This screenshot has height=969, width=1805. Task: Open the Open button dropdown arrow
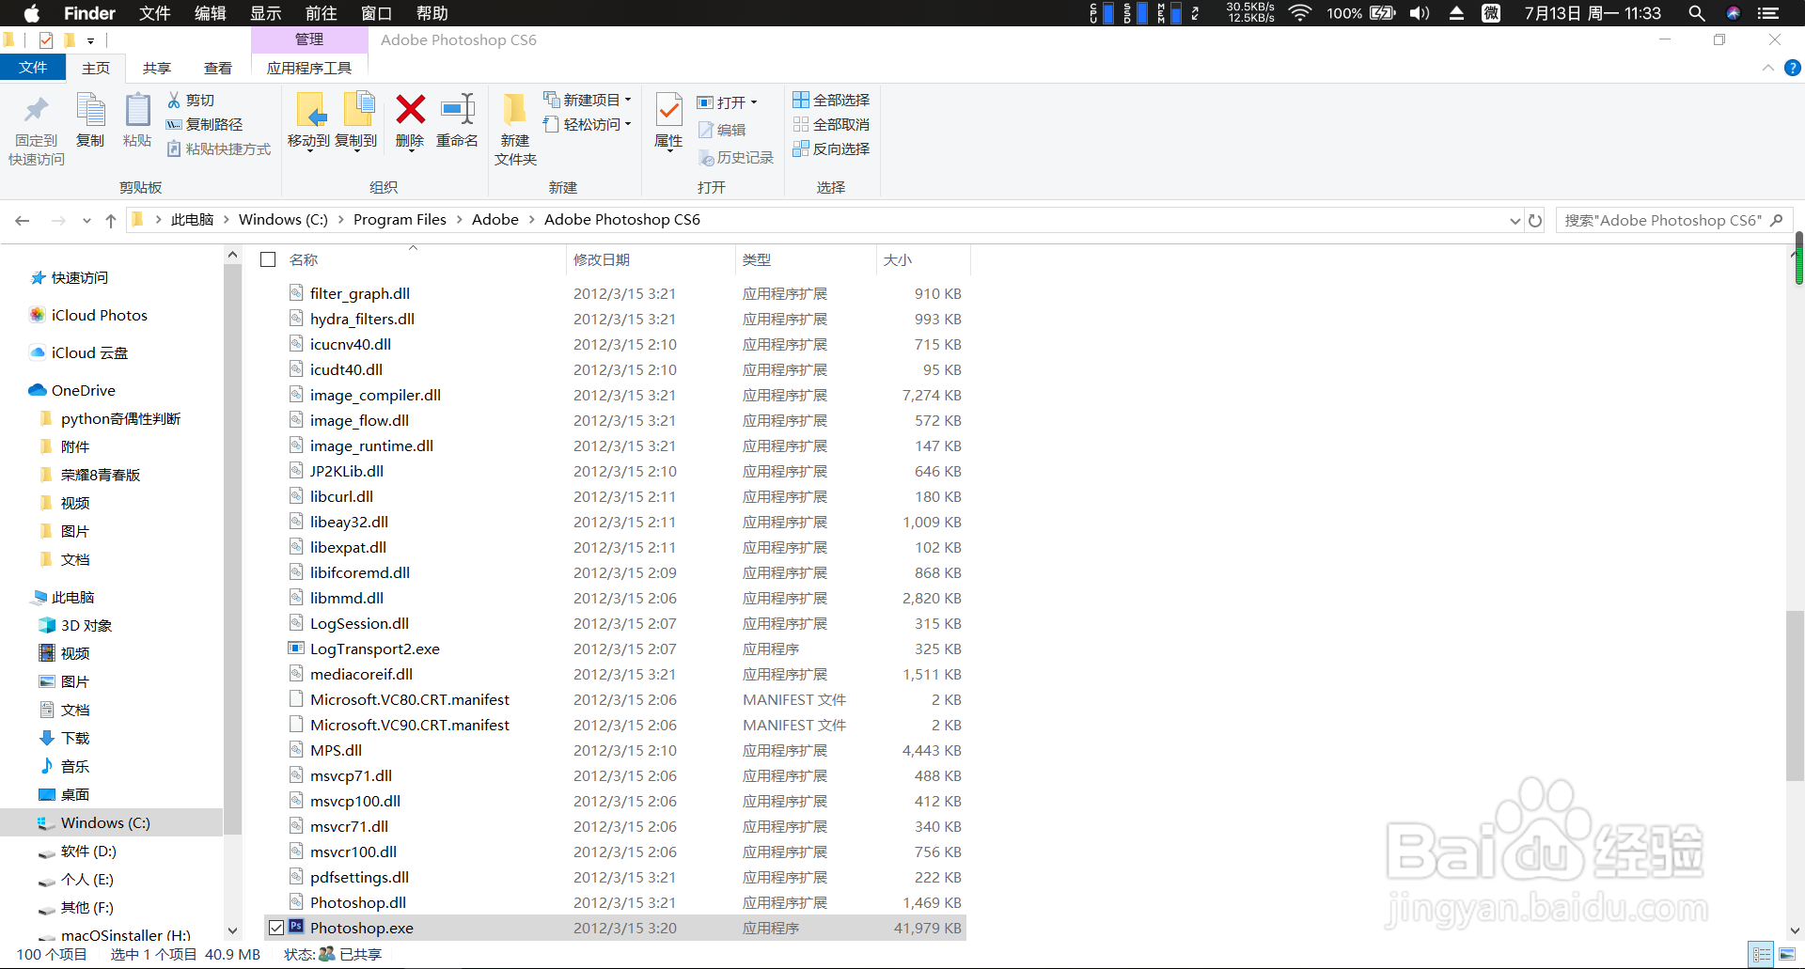coord(754,102)
